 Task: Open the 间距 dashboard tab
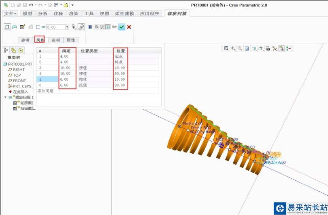click(40, 40)
